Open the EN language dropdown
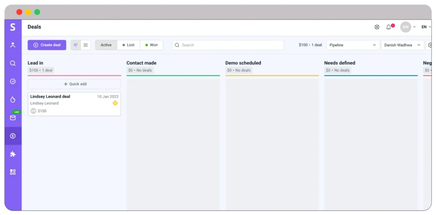Viewport: 436px width, 215px height. [426, 27]
